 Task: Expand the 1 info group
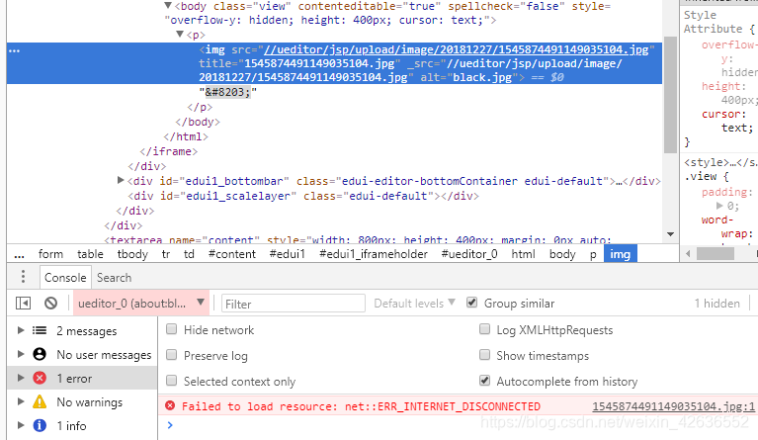[x=21, y=425]
